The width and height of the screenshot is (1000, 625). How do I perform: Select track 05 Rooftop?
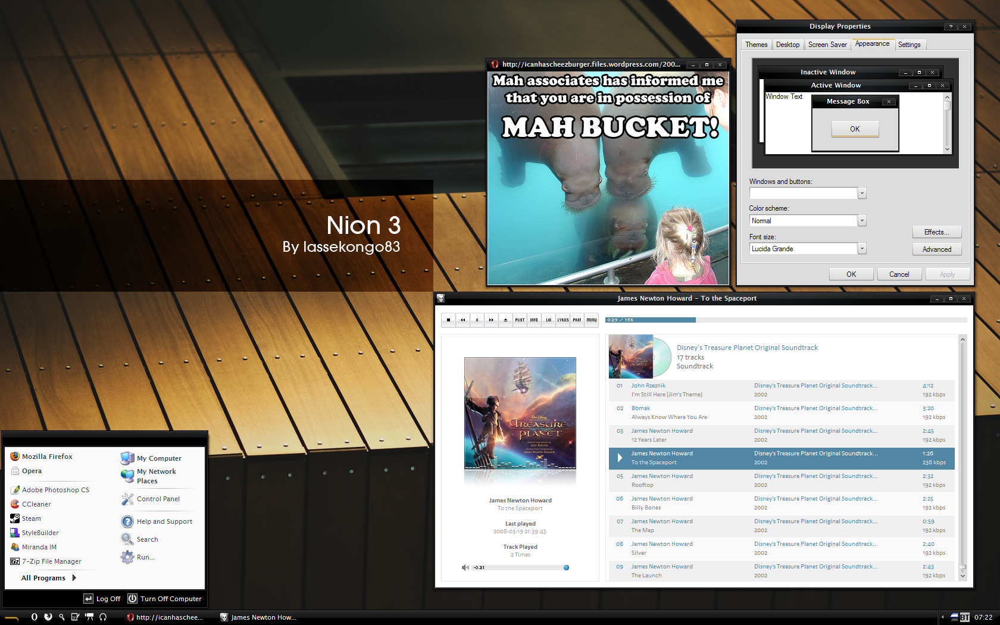(x=782, y=480)
